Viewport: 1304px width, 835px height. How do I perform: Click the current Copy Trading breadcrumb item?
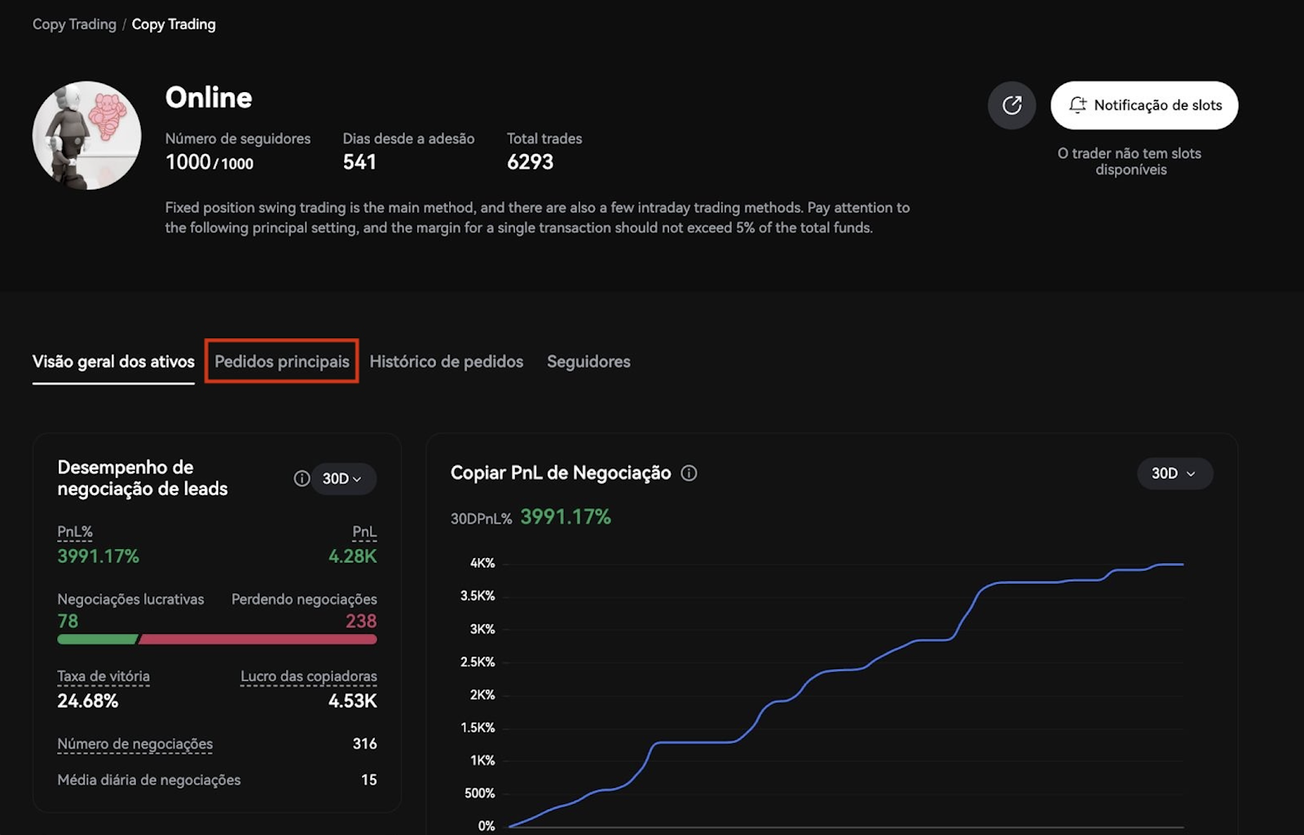click(174, 24)
